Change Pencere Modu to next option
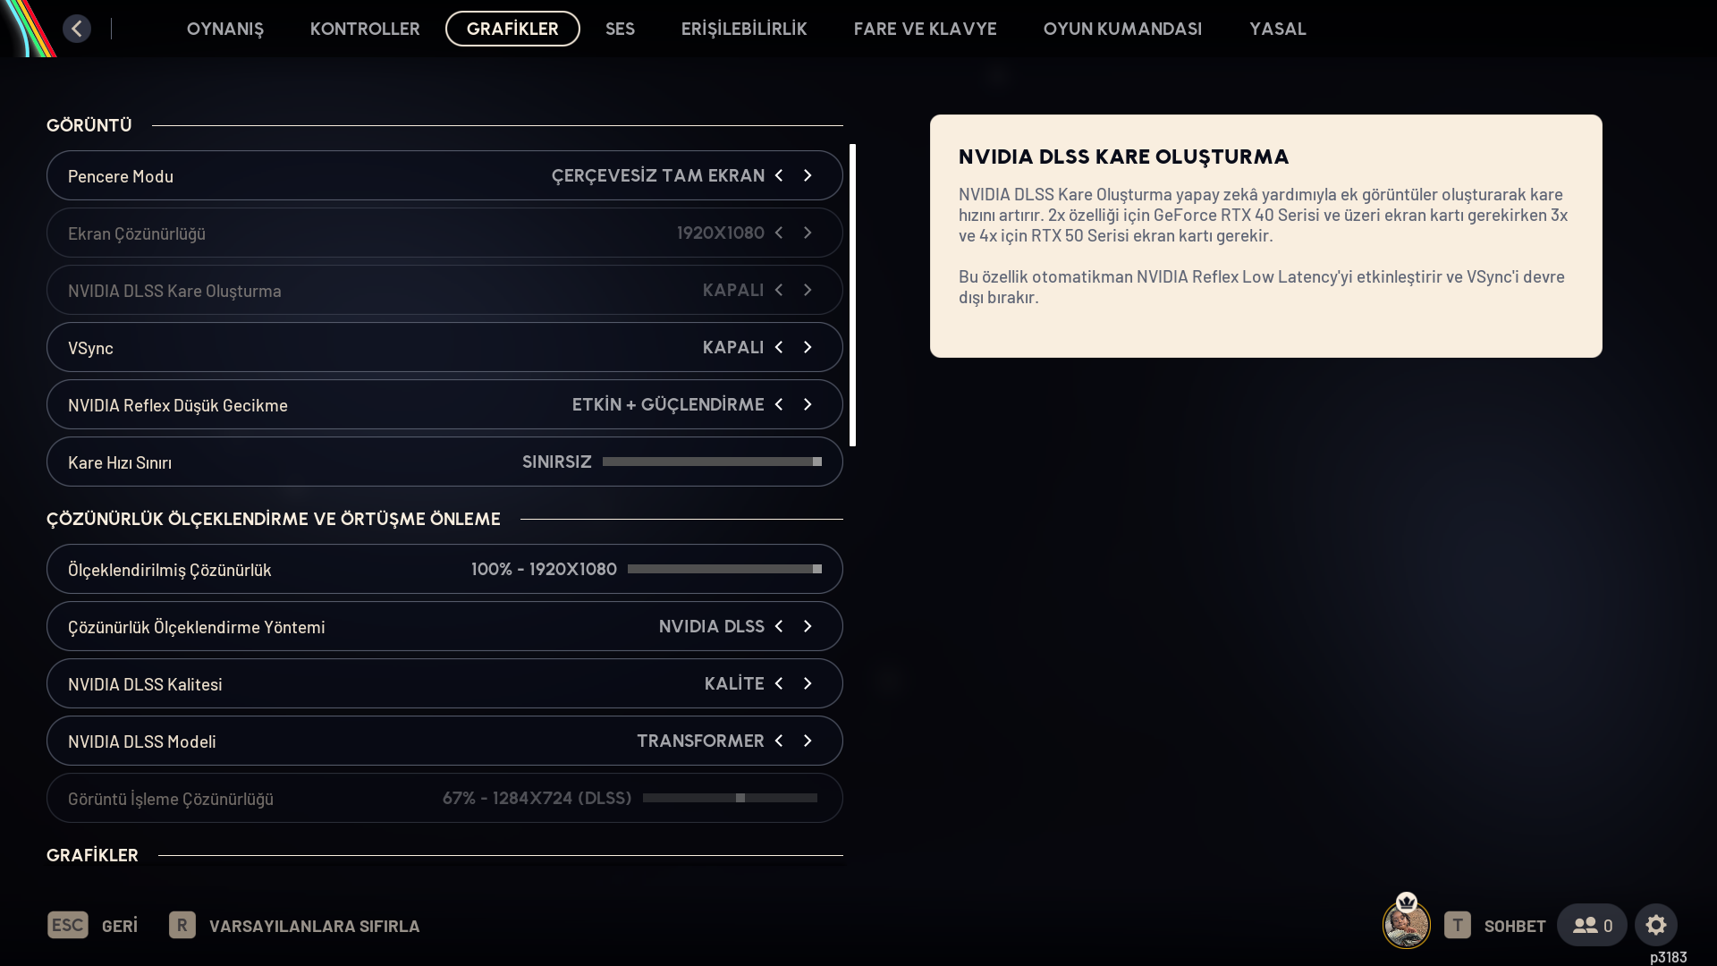The width and height of the screenshot is (1717, 966). click(x=808, y=175)
